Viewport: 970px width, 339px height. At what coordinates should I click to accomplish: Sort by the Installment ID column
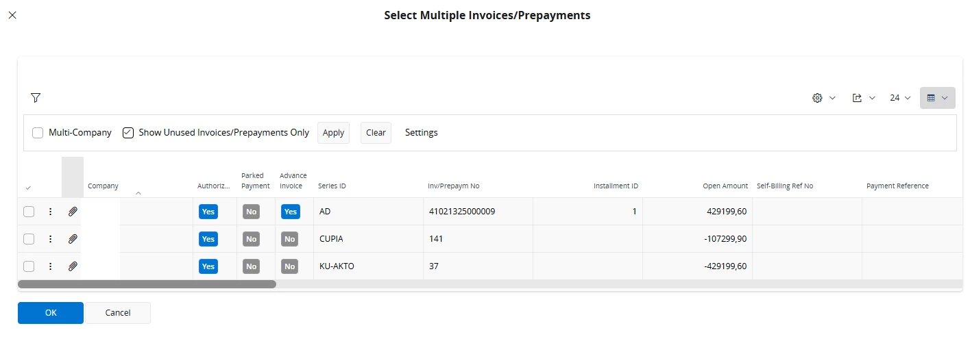click(616, 186)
